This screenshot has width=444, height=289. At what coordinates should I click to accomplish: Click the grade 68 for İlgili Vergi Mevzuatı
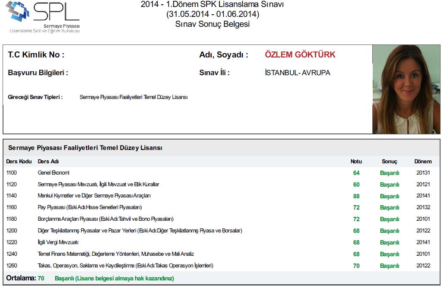pos(356,242)
